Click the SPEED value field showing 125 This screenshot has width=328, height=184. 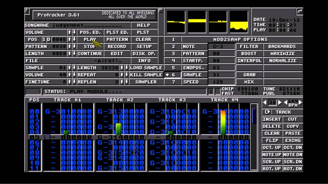[221, 82]
